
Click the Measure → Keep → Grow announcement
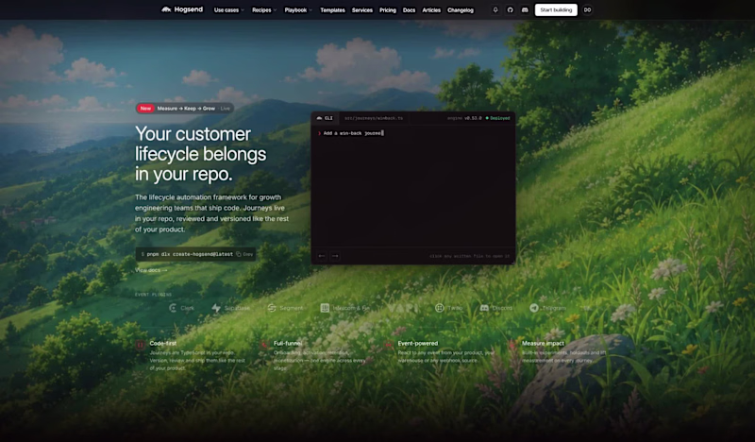tap(186, 109)
